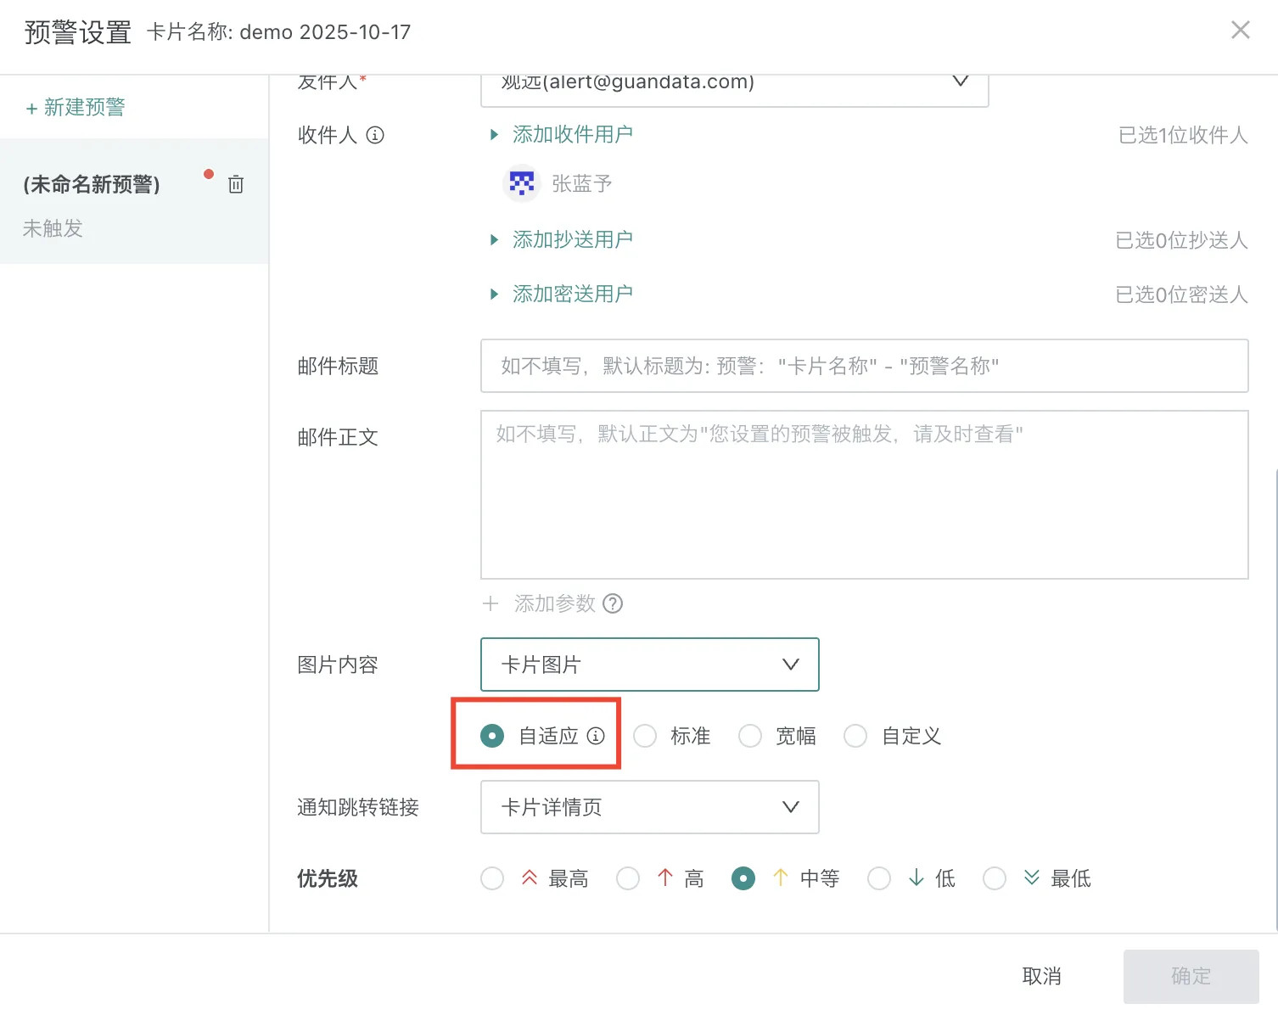Choose the 自定义 image size option
This screenshot has height=1015, width=1278.
click(855, 736)
